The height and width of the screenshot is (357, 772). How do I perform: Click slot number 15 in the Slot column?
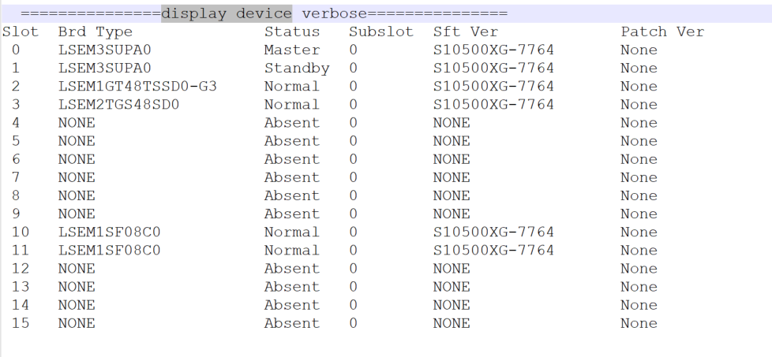coord(21,323)
